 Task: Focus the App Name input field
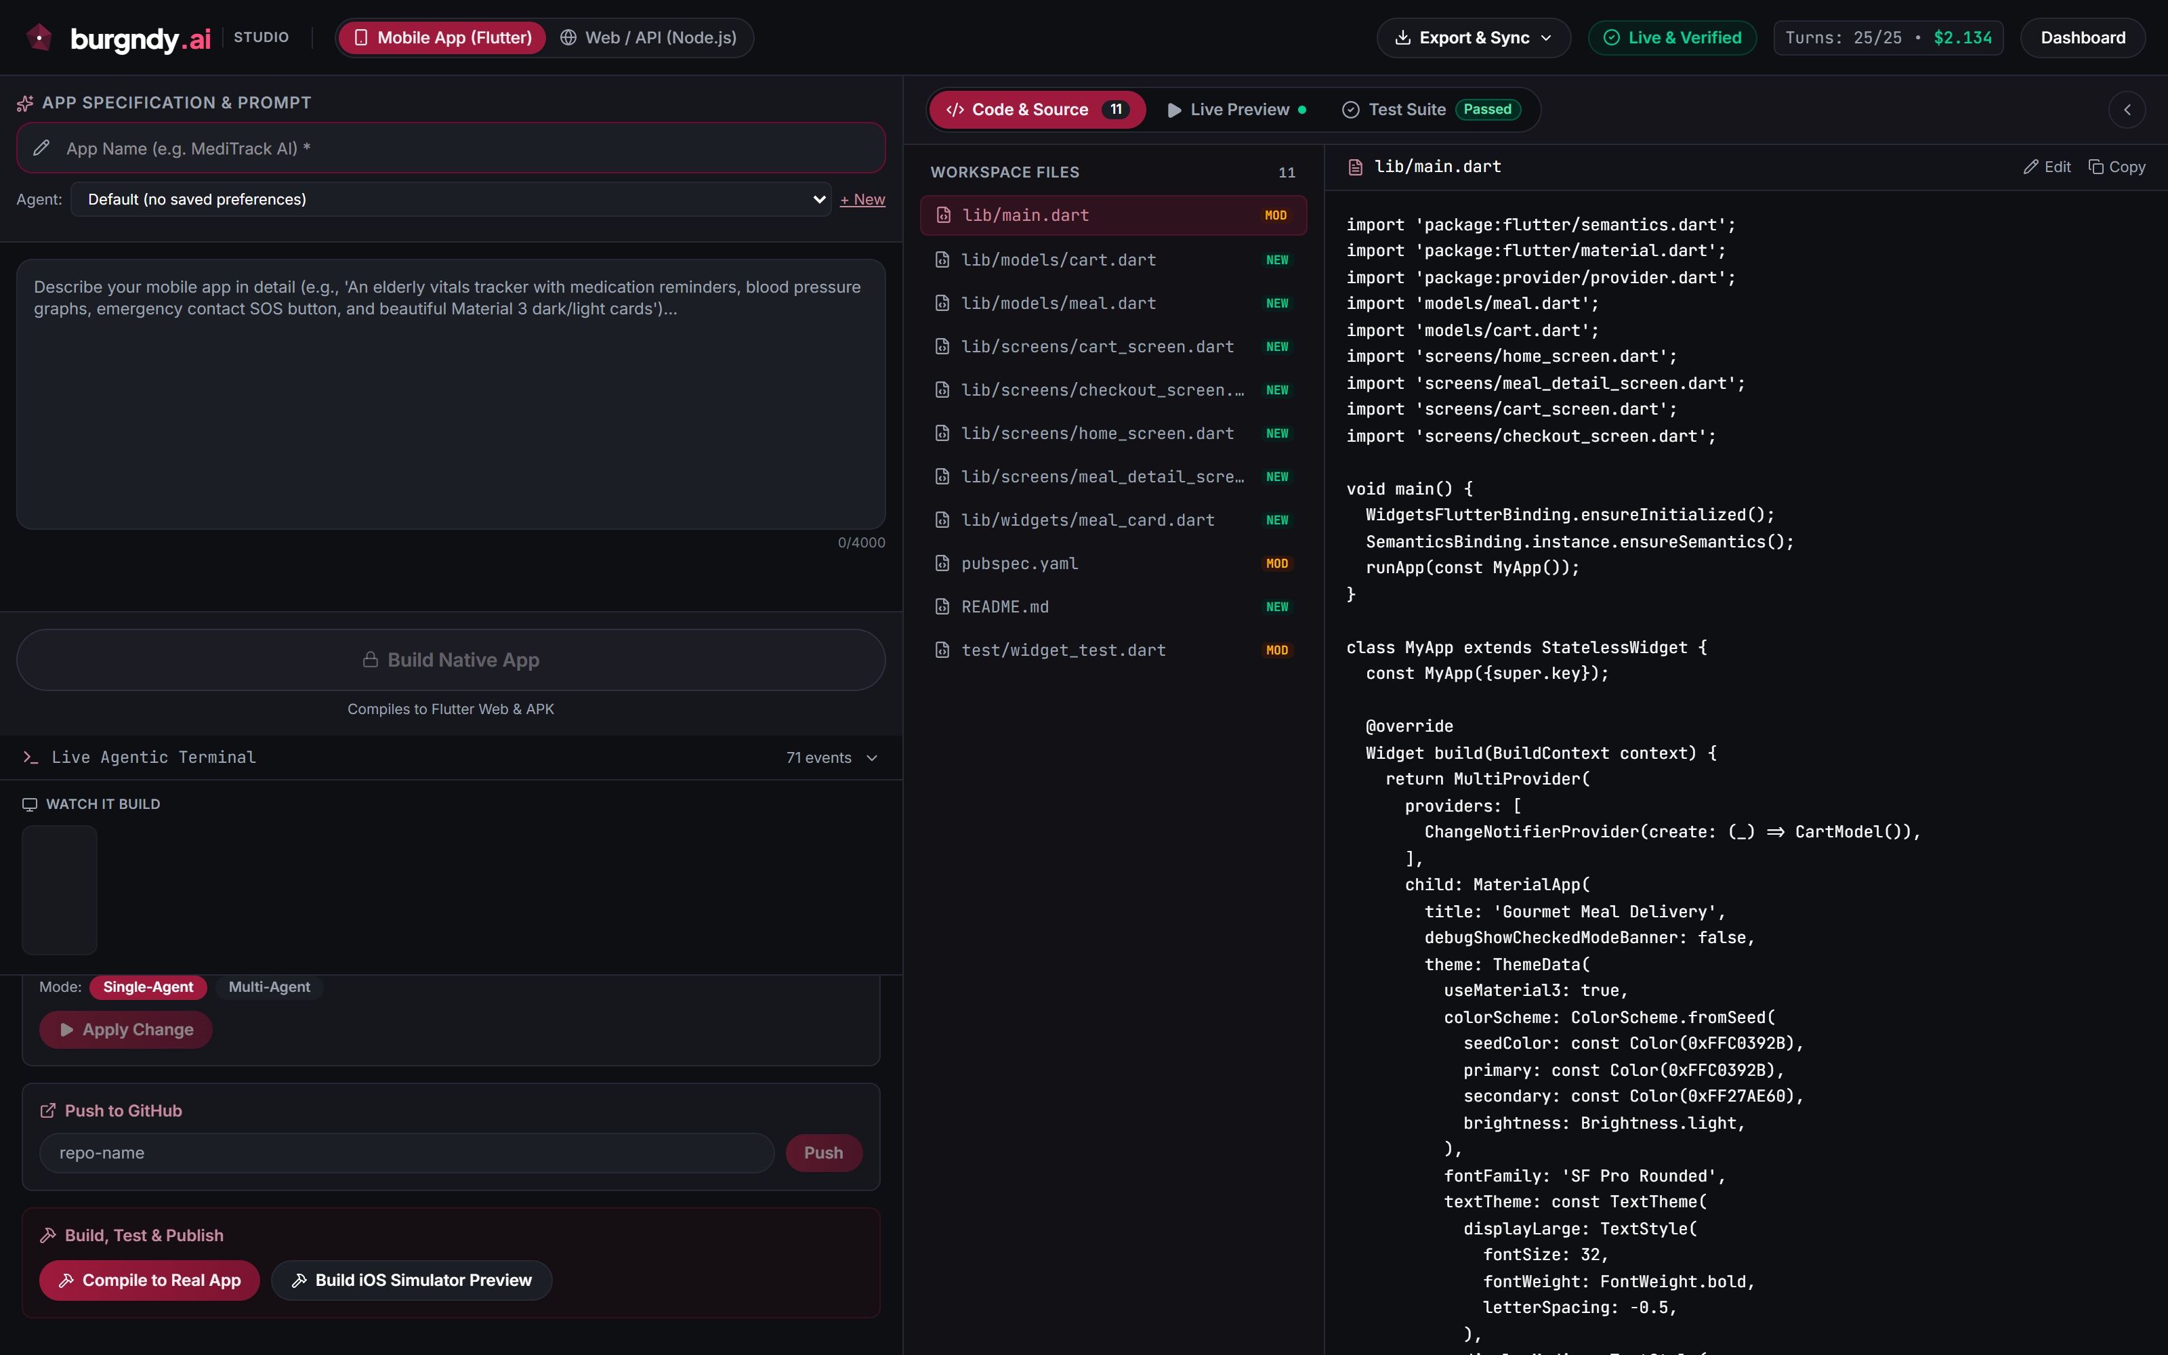click(x=451, y=148)
